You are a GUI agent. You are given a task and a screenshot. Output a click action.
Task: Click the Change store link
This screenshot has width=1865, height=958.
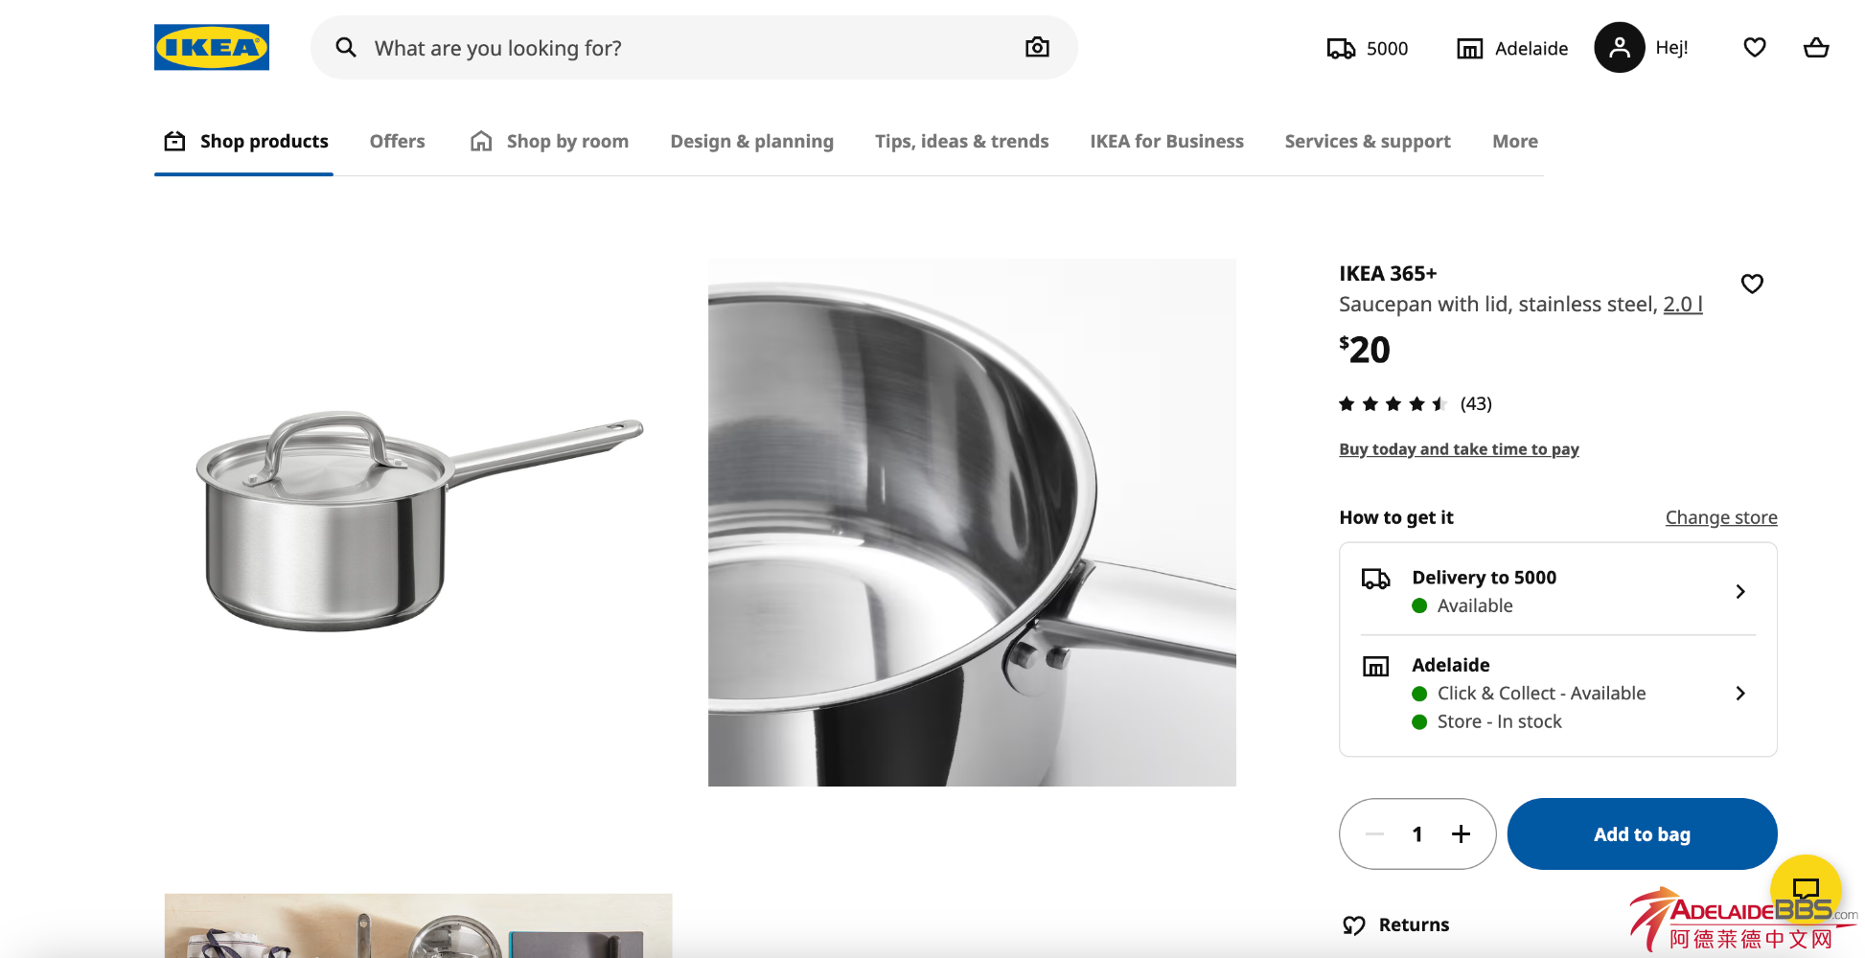pyautogui.click(x=1720, y=518)
